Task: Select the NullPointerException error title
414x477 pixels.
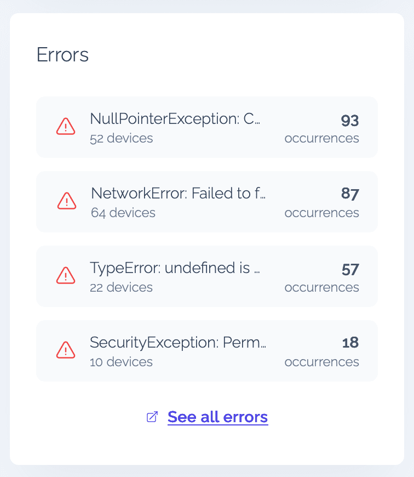Action: [174, 119]
